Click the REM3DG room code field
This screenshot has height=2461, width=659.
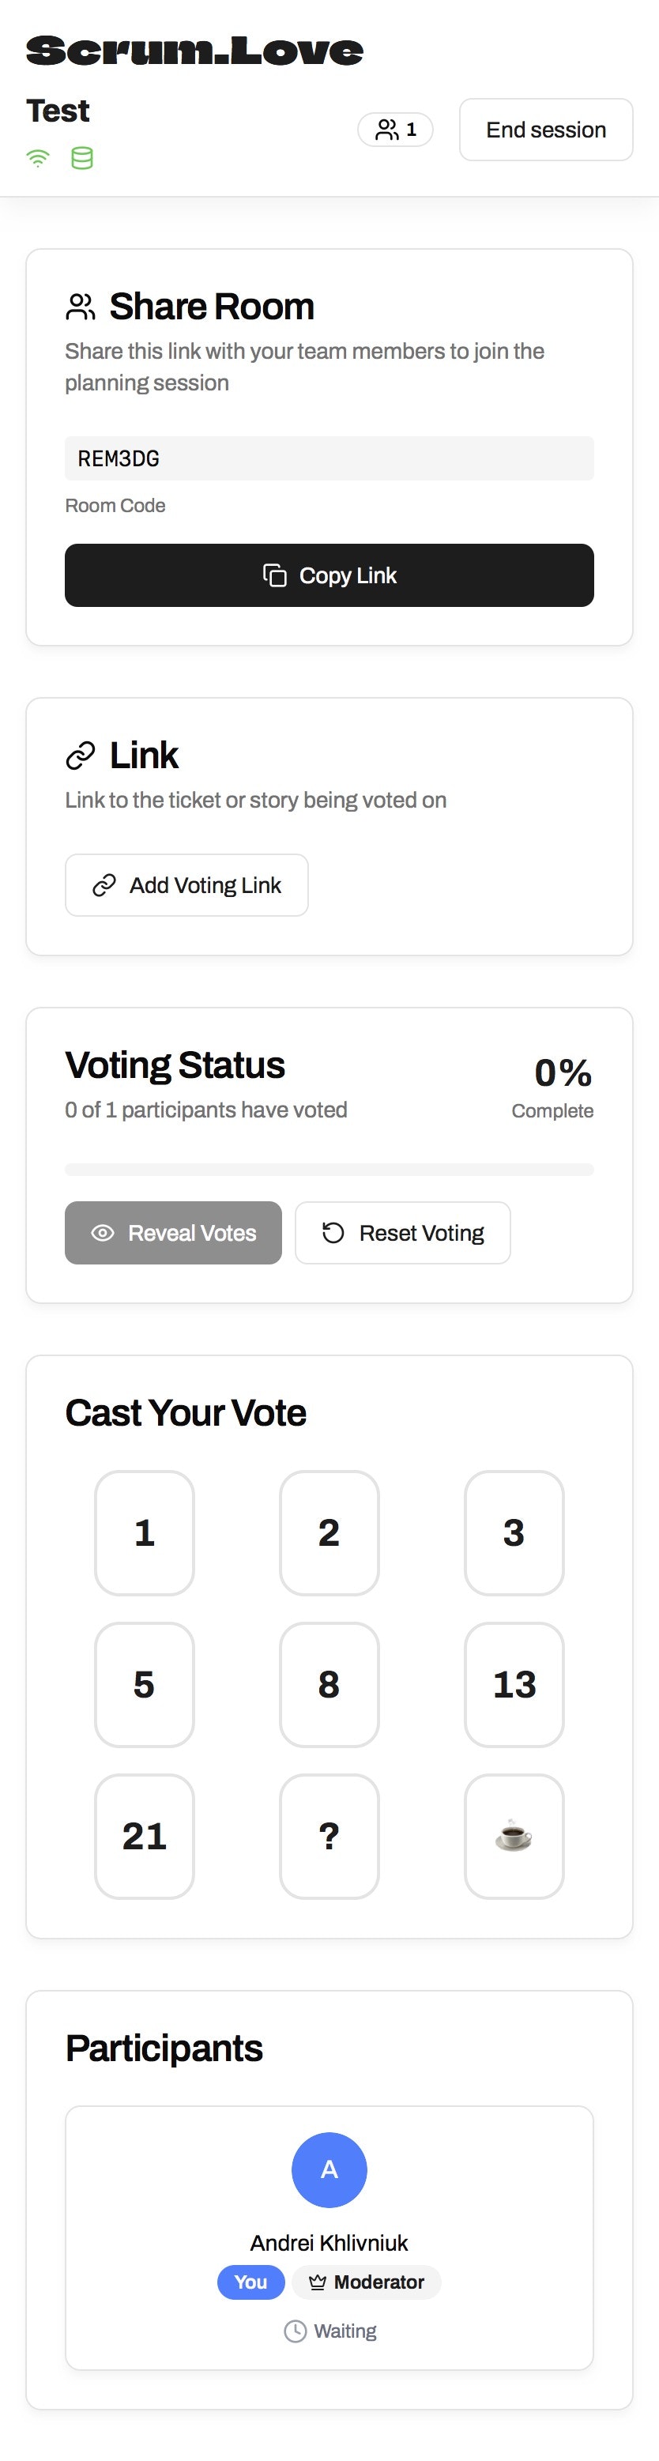click(x=329, y=458)
